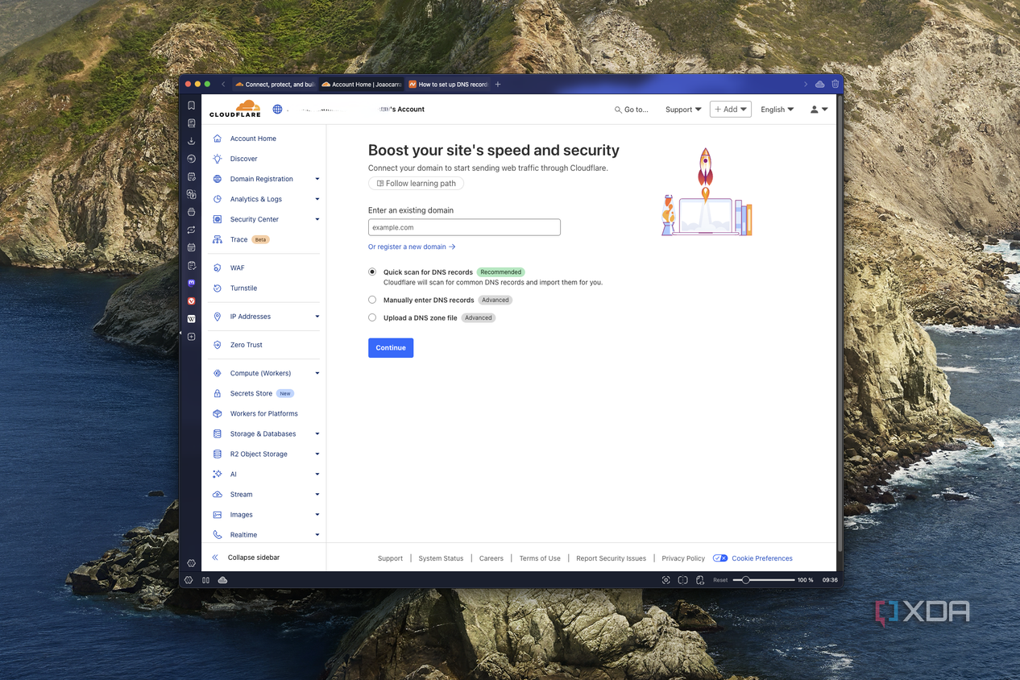1020x680 pixels.
Task: Click Reset zoom in status bar
Action: [720, 580]
